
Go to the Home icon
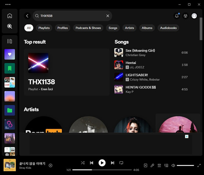tap(10, 16)
